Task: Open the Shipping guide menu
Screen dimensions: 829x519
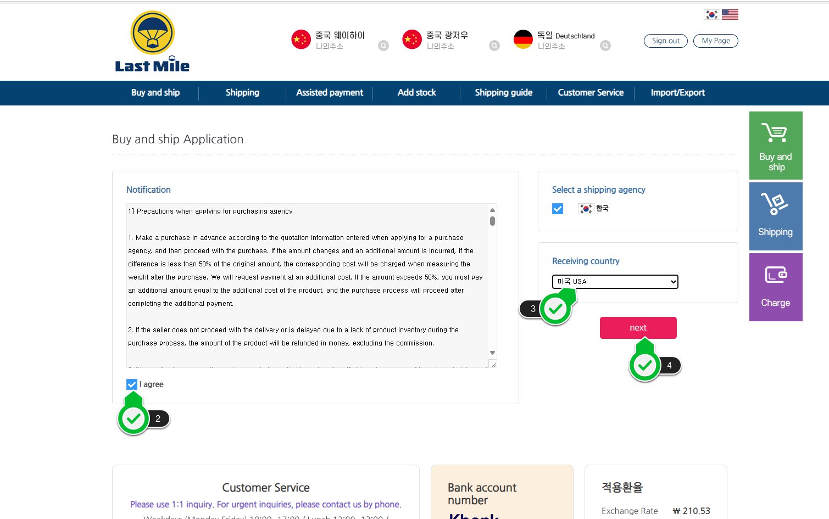Action: [503, 93]
